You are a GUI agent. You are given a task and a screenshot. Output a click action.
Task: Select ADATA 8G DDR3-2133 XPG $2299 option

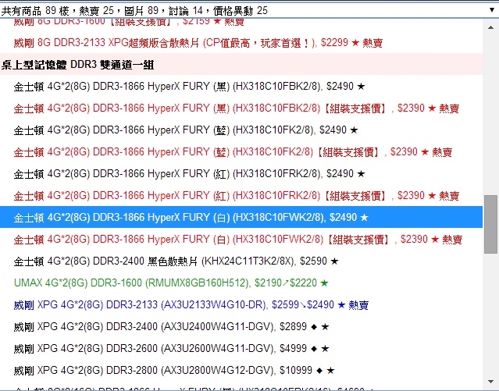(241, 43)
